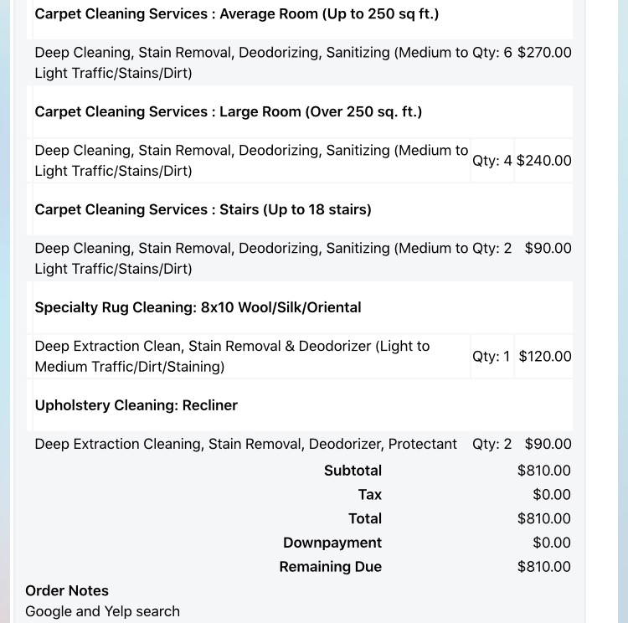Screen dimensions: 628x623
Task: Select the Qty: 6 value
Action: (x=492, y=53)
